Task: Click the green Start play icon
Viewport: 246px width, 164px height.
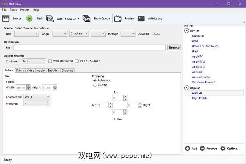Action: [x=29, y=18]
